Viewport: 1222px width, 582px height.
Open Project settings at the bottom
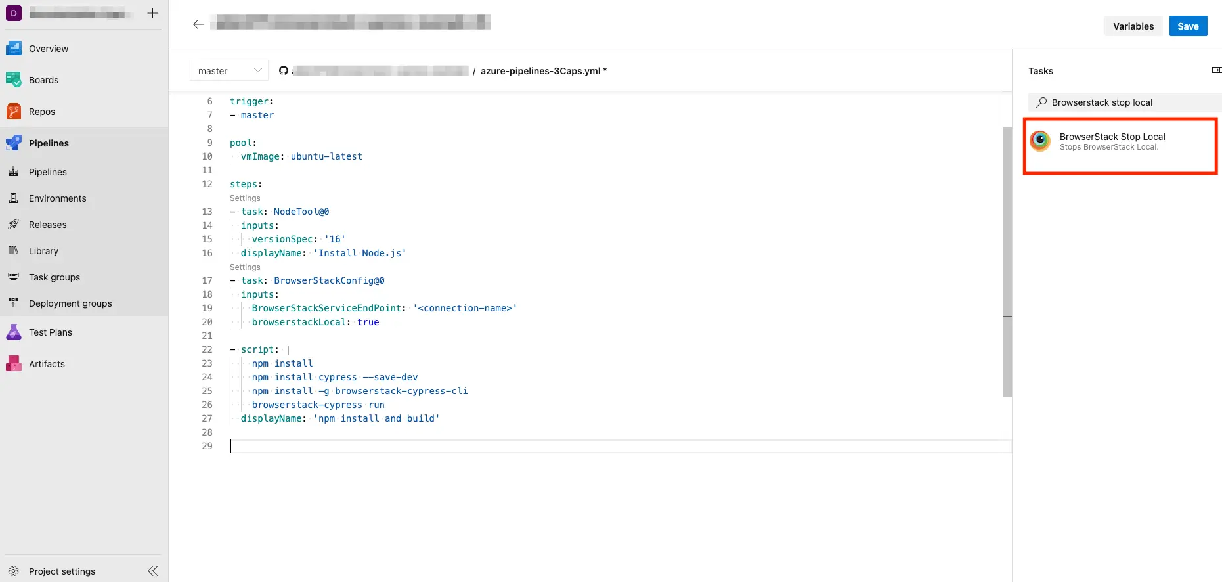[62, 571]
